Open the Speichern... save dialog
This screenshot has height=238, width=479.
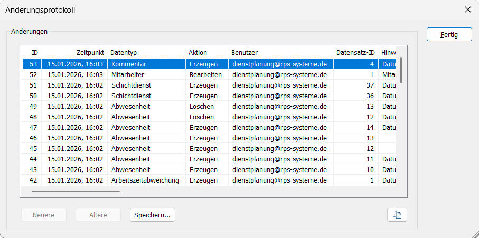(x=153, y=215)
